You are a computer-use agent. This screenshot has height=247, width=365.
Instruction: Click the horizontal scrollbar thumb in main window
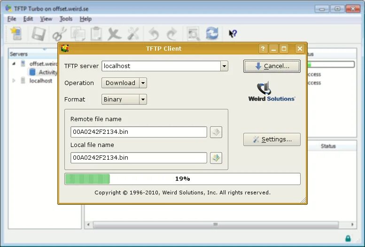[x=216, y=224]
